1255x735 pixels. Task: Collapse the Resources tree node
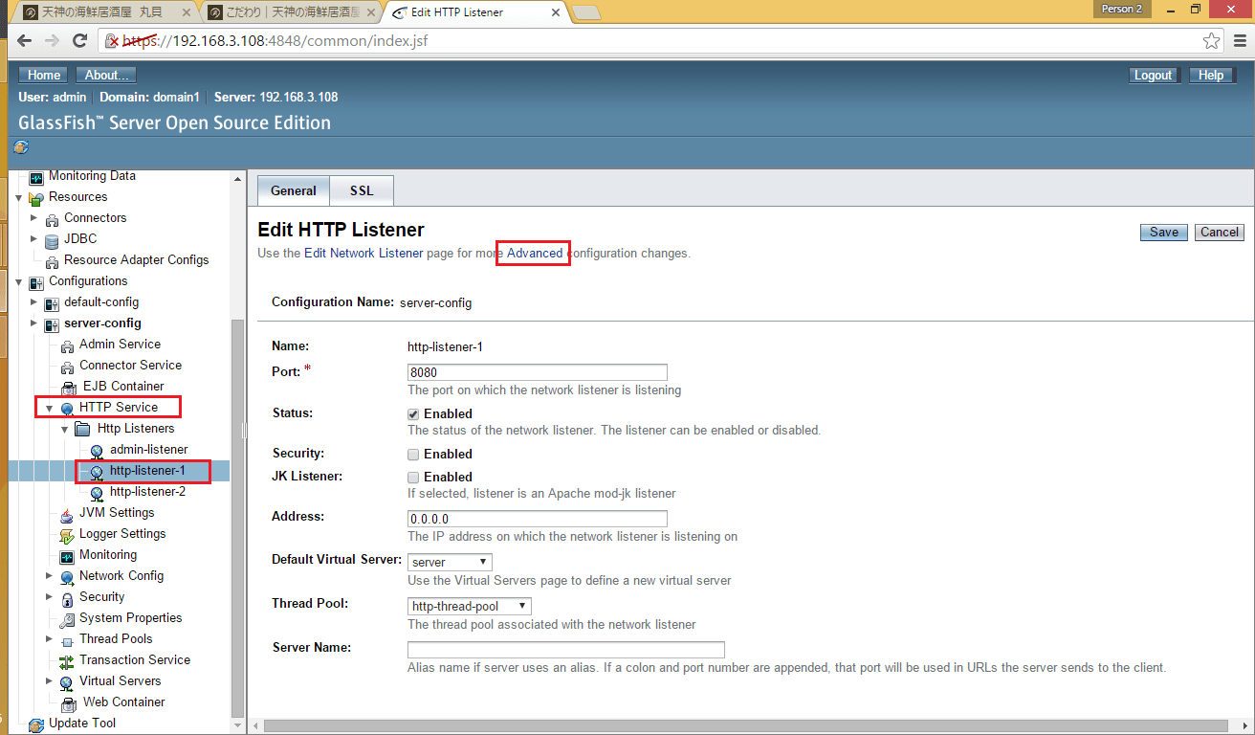18,198
